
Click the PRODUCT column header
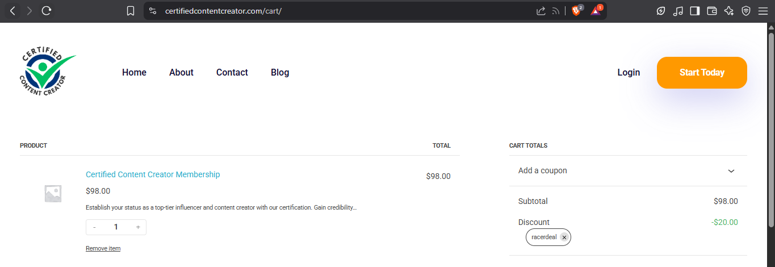click(x=33, y=146)
